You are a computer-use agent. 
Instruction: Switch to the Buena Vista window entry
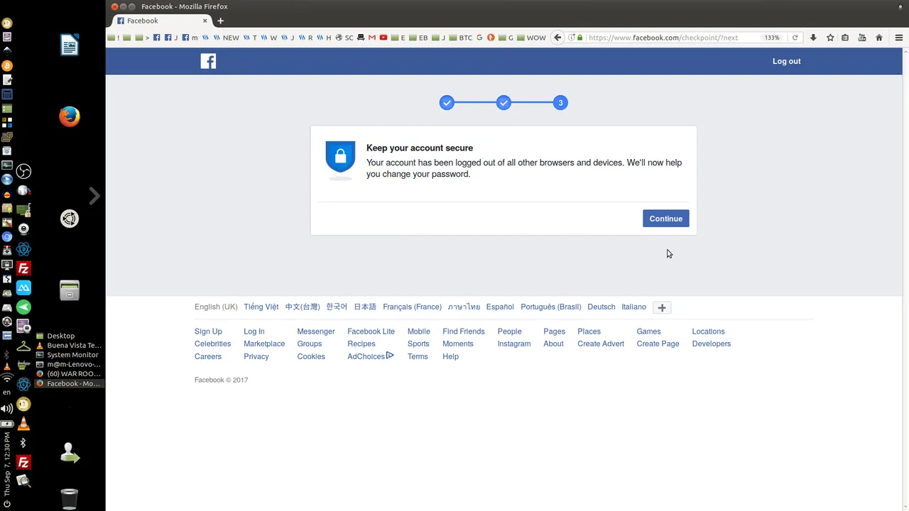(x=69, y=345)
